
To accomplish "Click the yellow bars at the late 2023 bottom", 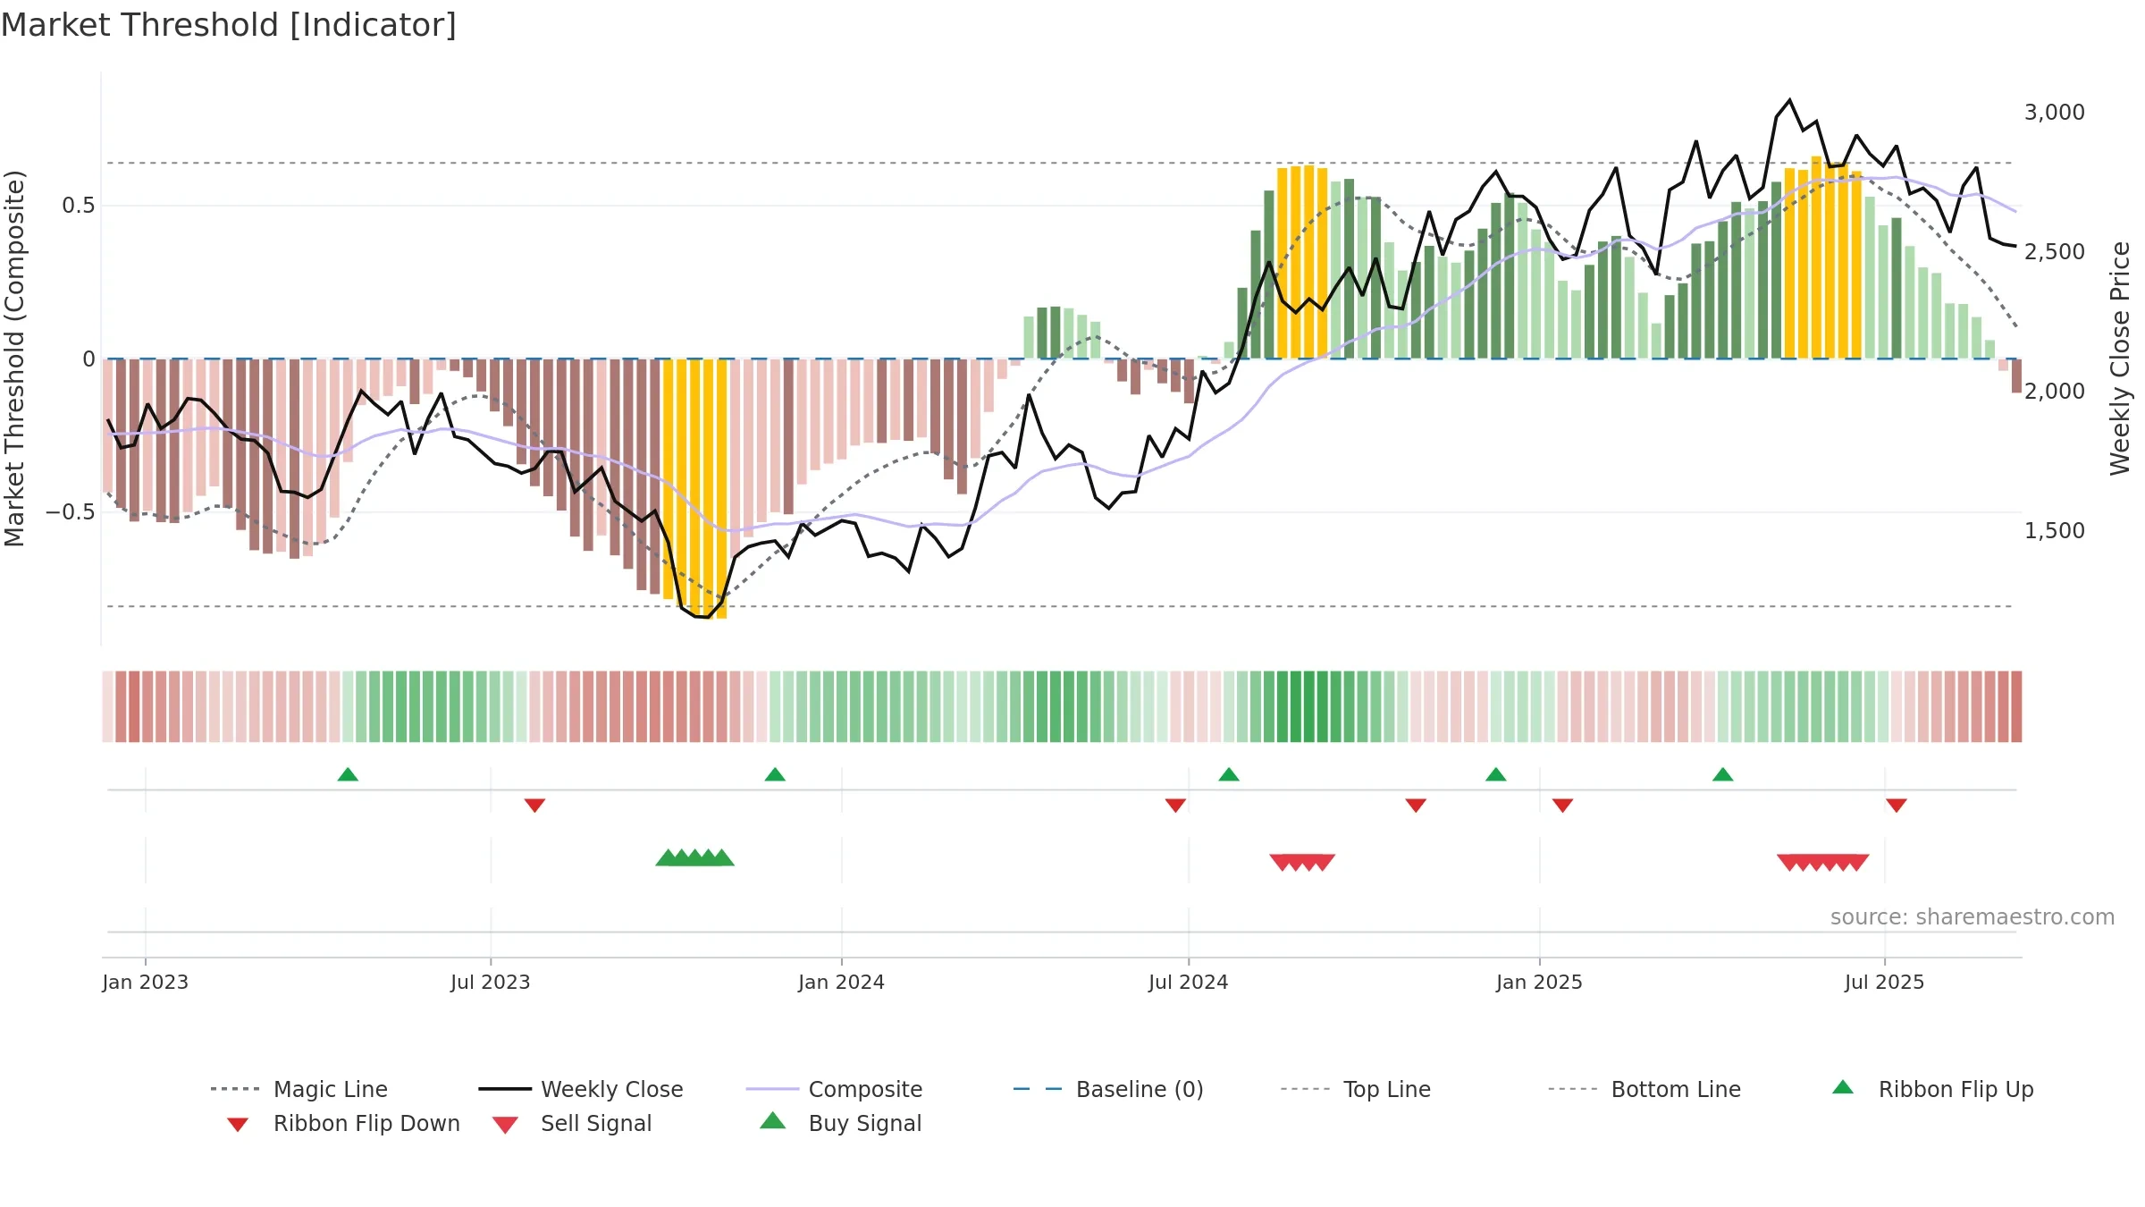I will point(695,488).
